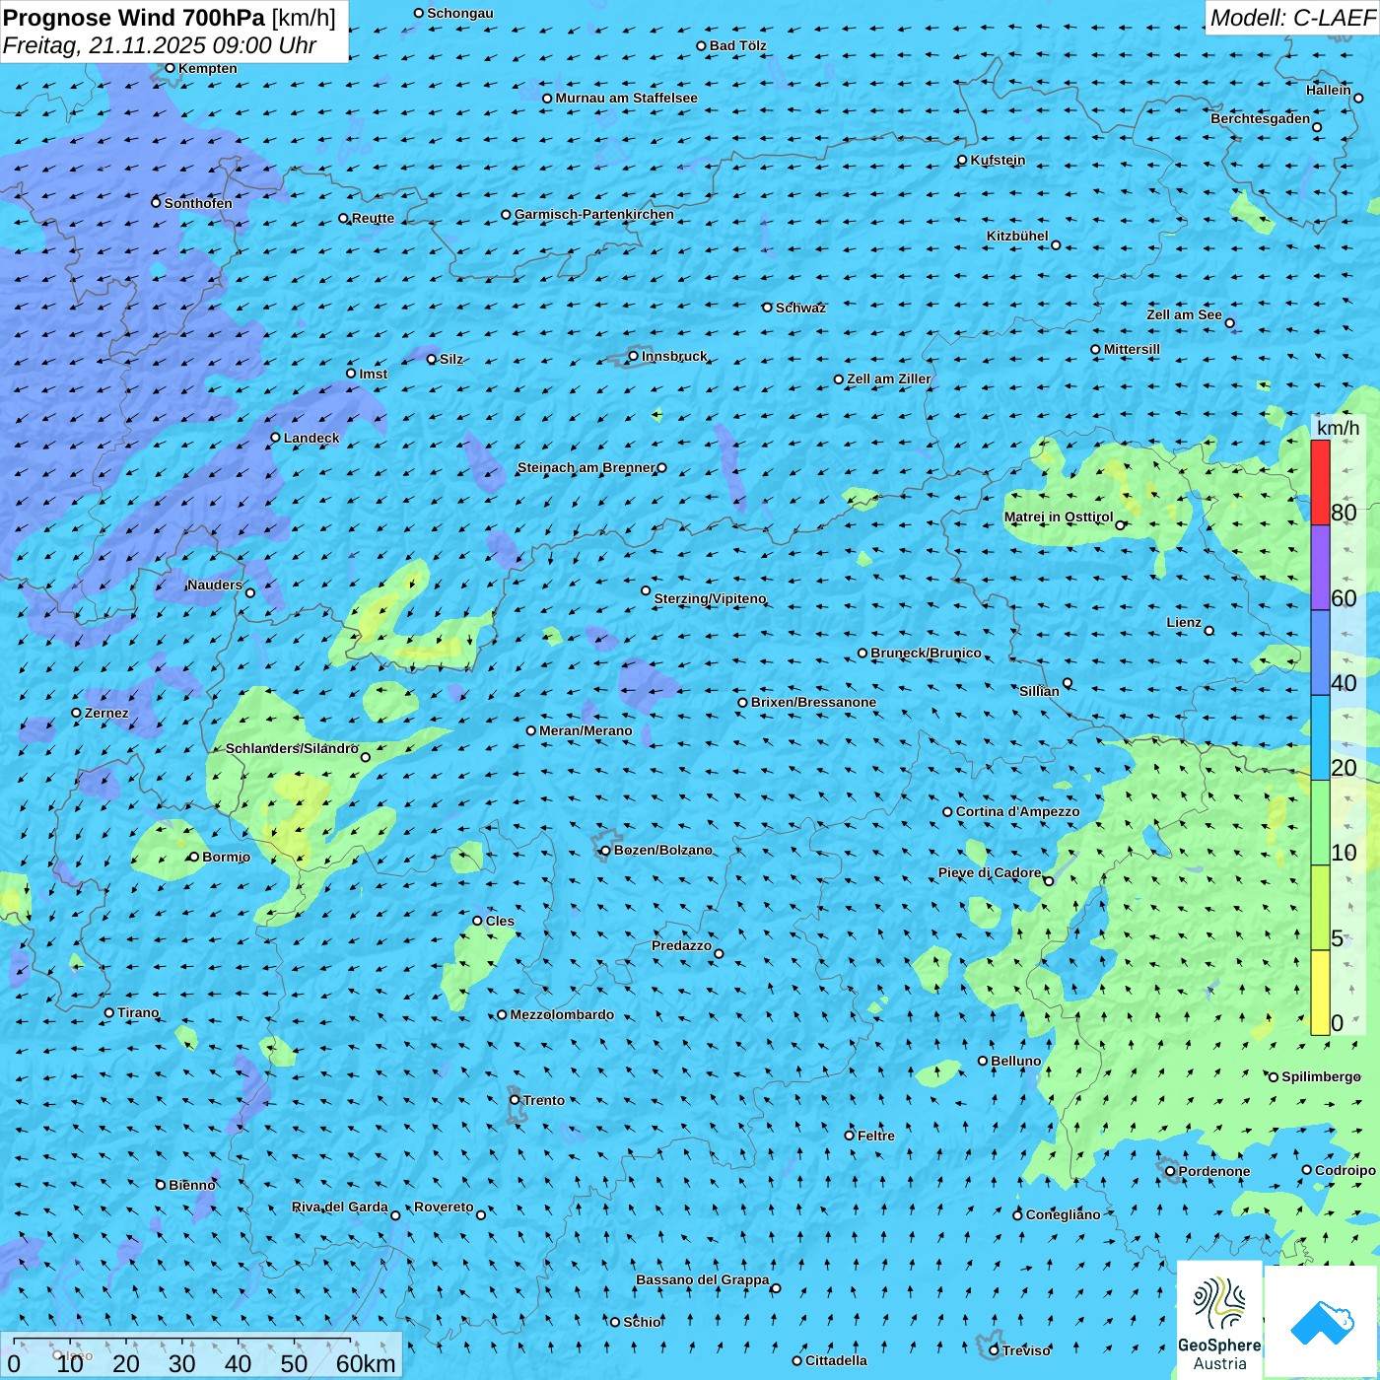Select the purple 60–80 legend swatch
1380x1380 pixels.
point(1320,568)
